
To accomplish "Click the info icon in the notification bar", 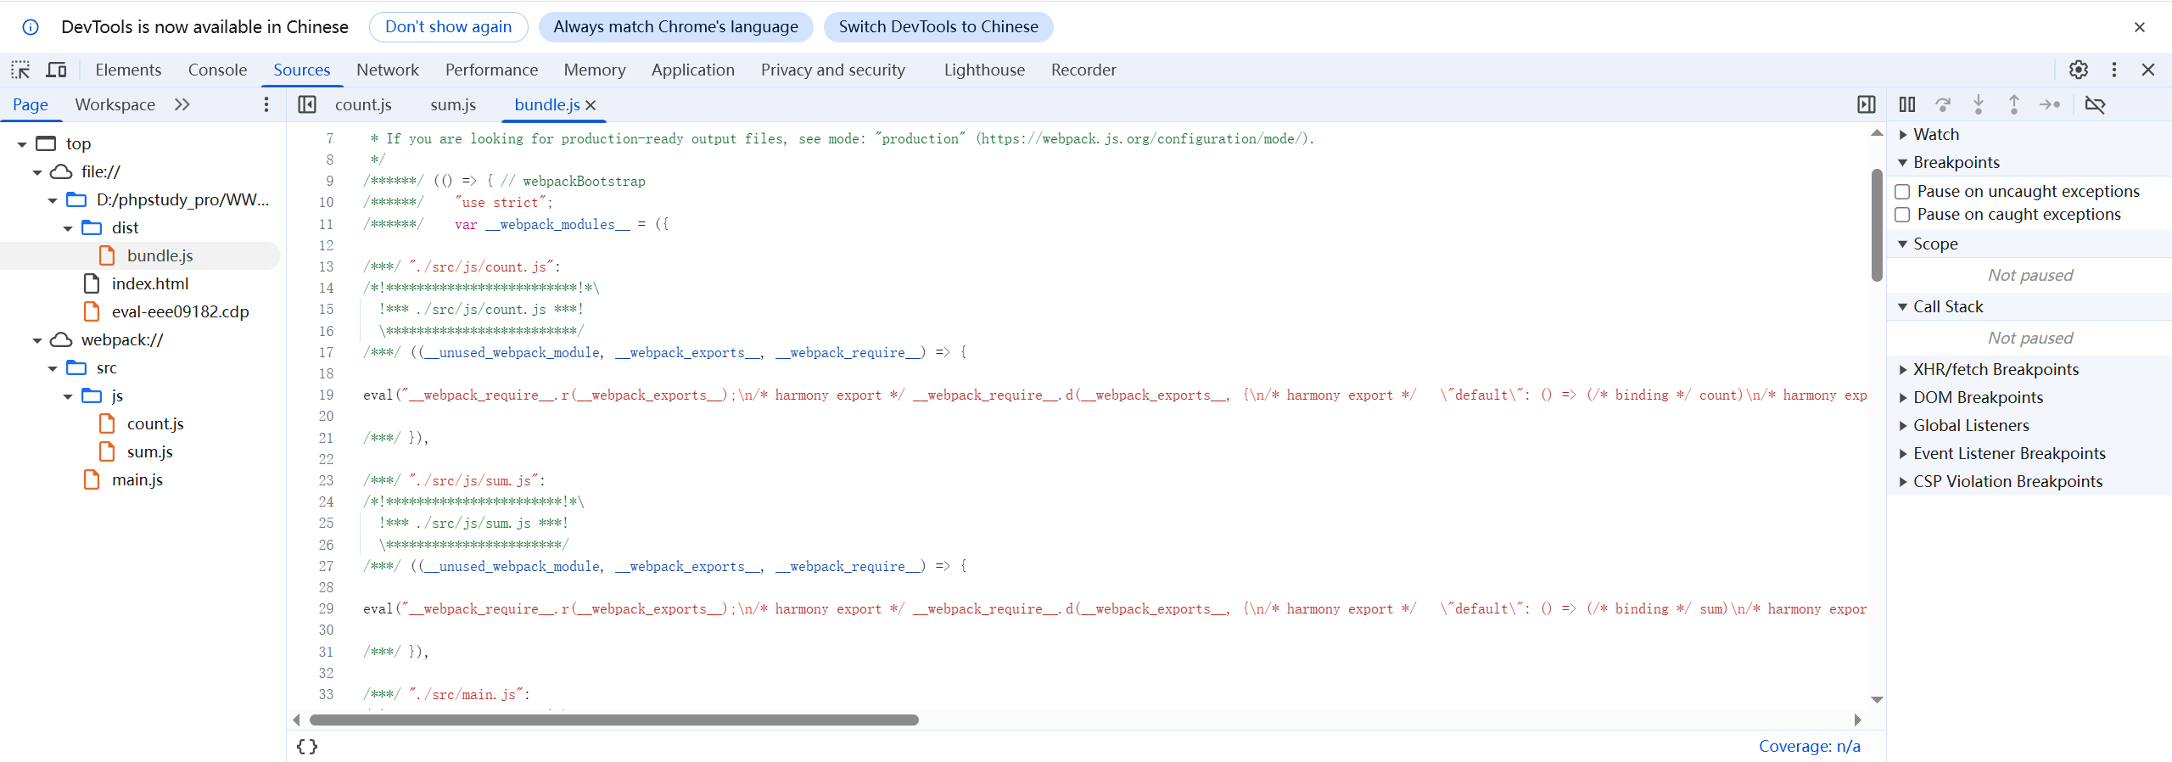I will pos(31,27).
